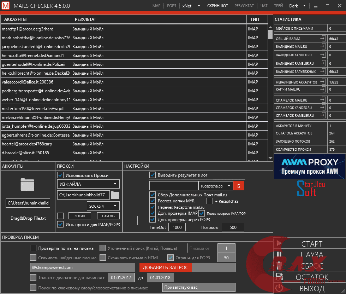The height and width of the screenshot is (294, 346).
Task: Switch to the РЕЗУЛЬТАТ tab
Action: [244, 6]
